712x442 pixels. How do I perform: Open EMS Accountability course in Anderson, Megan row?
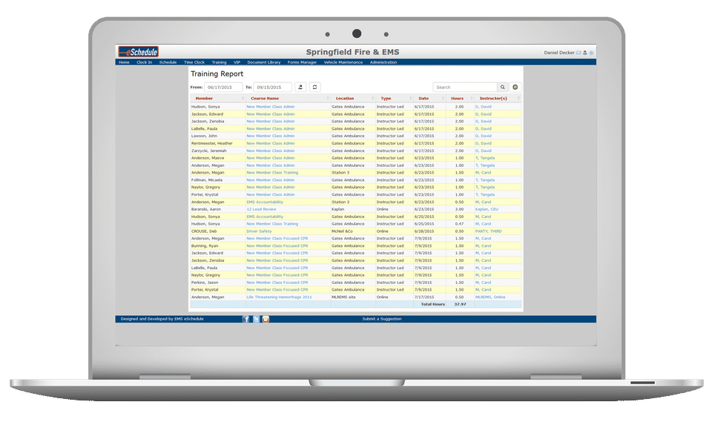click(x=265, y=202)
